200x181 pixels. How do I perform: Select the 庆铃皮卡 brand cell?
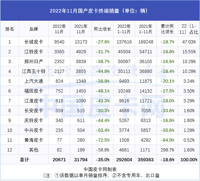tap(34, 120)
